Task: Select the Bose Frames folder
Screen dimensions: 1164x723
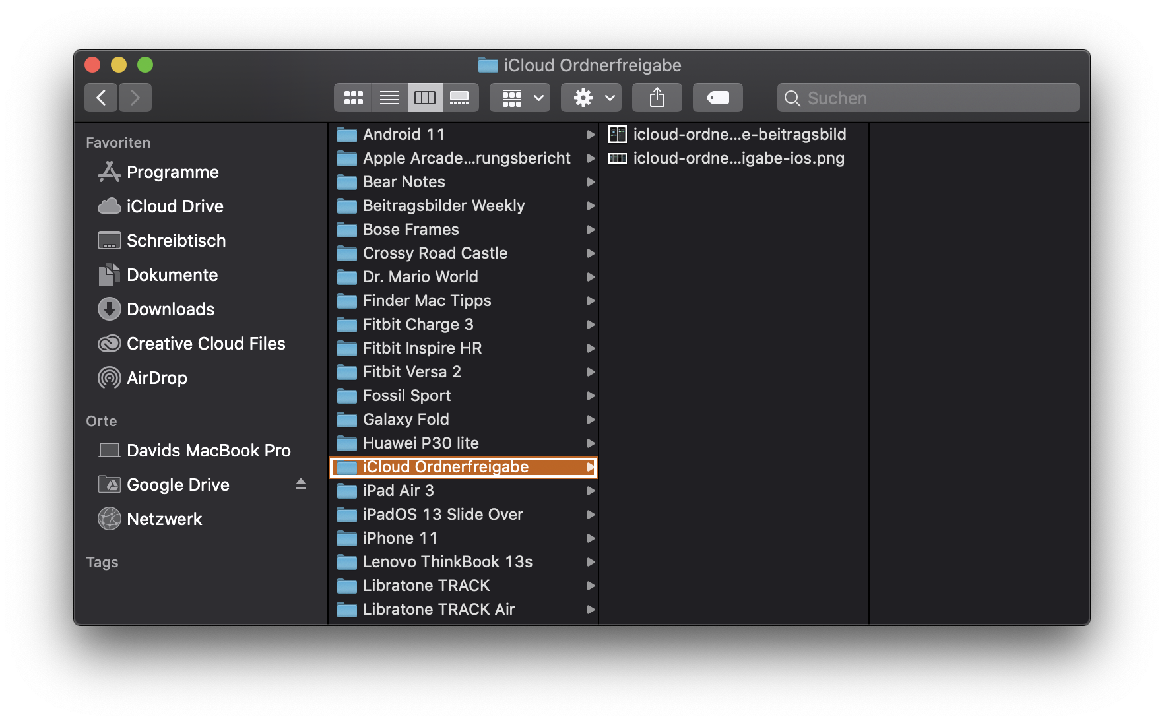Action: [x=463, y=230]
